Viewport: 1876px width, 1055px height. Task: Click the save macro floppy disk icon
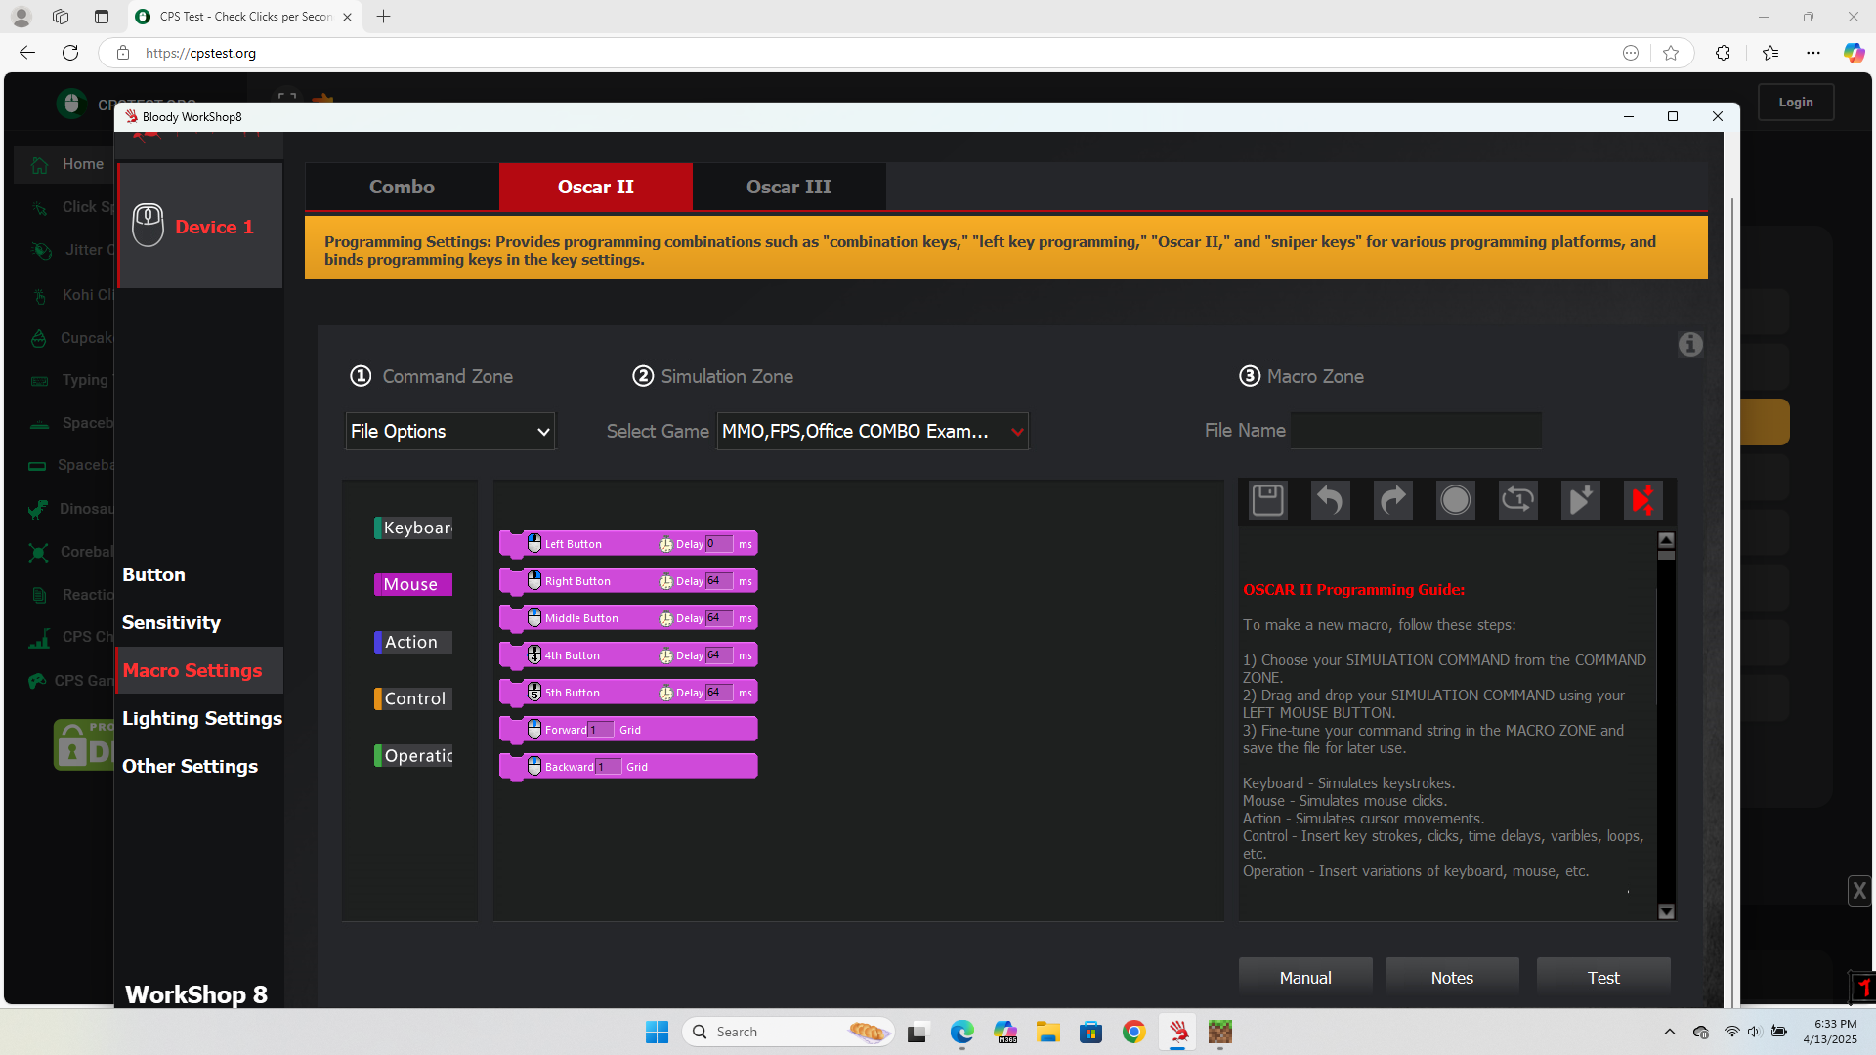pyautogui.click(x=1267, y=500)
